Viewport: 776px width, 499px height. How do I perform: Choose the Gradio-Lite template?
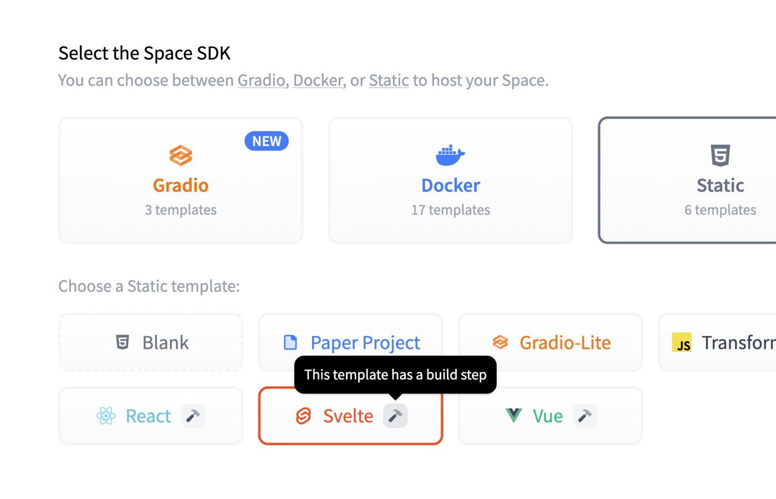pyautogui.click(x=550, y=343)
